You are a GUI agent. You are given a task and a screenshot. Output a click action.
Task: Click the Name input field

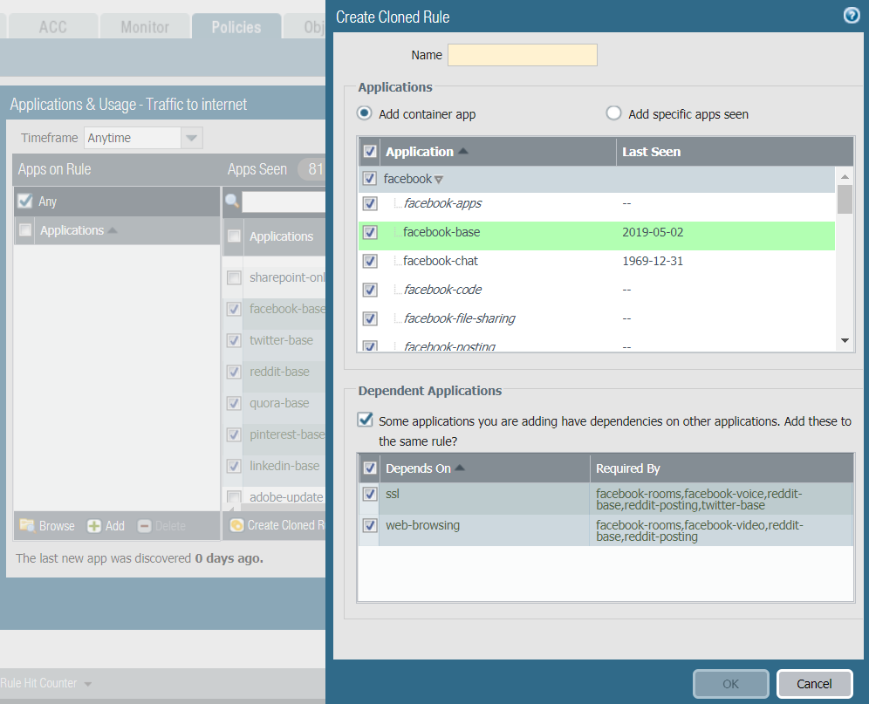[x=522, y=55]
